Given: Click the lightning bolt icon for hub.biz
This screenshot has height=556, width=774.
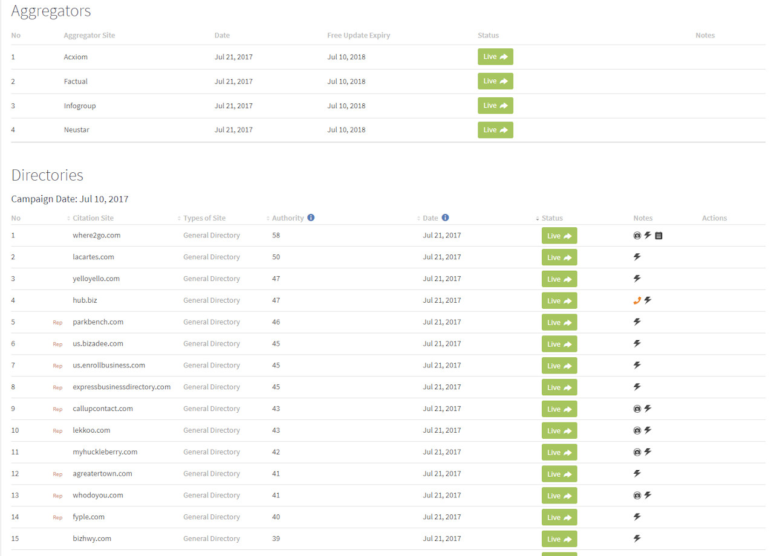Looking at the screenshot, I should click(x=648, y=300).
